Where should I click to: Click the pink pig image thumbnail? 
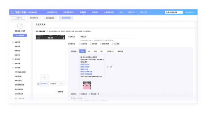87,85
